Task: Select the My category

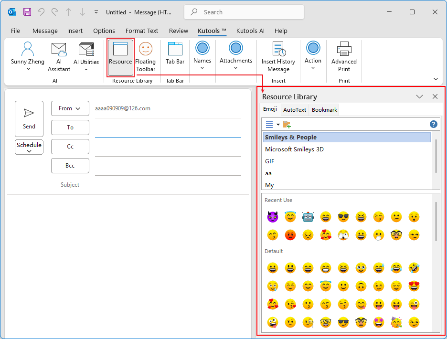Action: pos(347,185)
